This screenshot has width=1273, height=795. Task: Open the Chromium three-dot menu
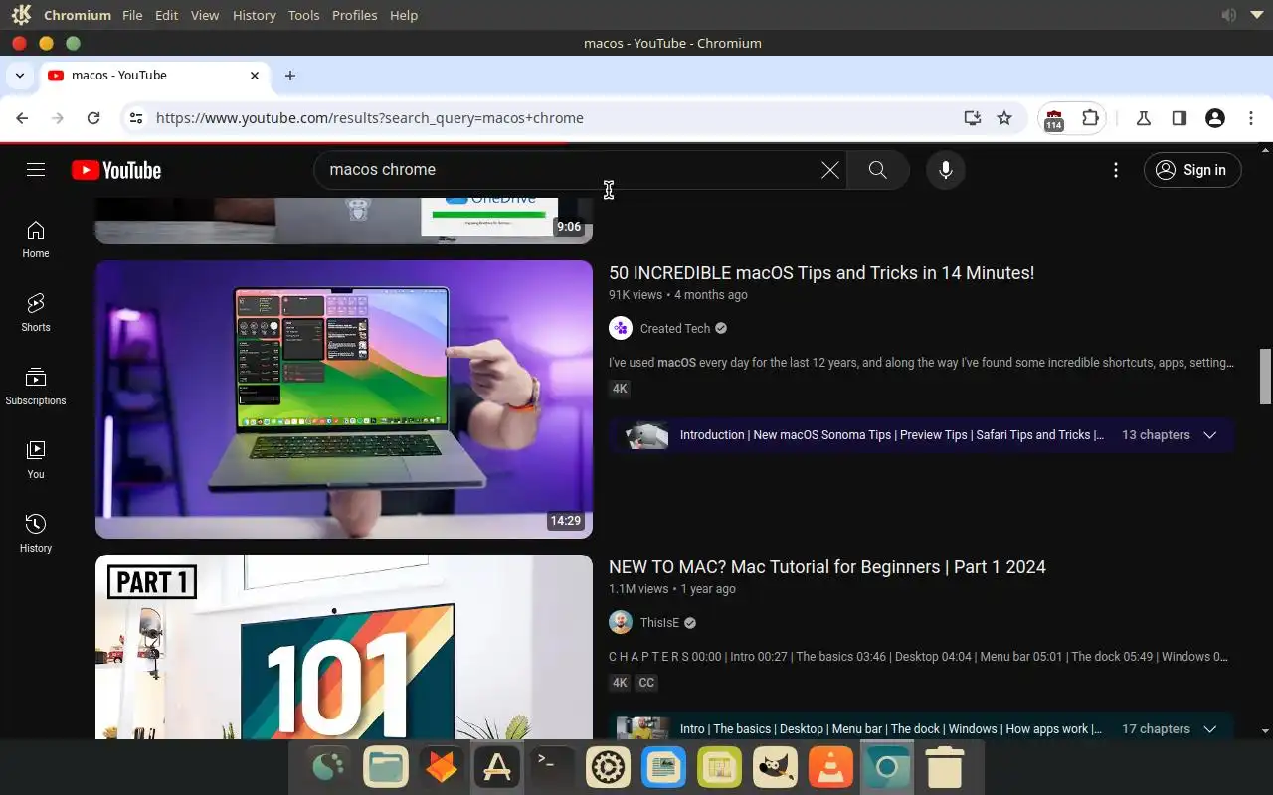(x=1251, y=118)
